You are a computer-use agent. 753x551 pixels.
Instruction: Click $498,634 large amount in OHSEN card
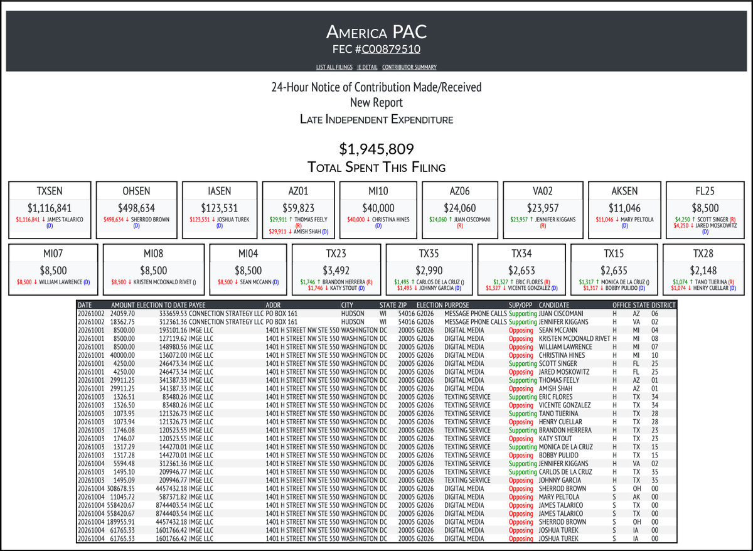(x=136, y=208)
